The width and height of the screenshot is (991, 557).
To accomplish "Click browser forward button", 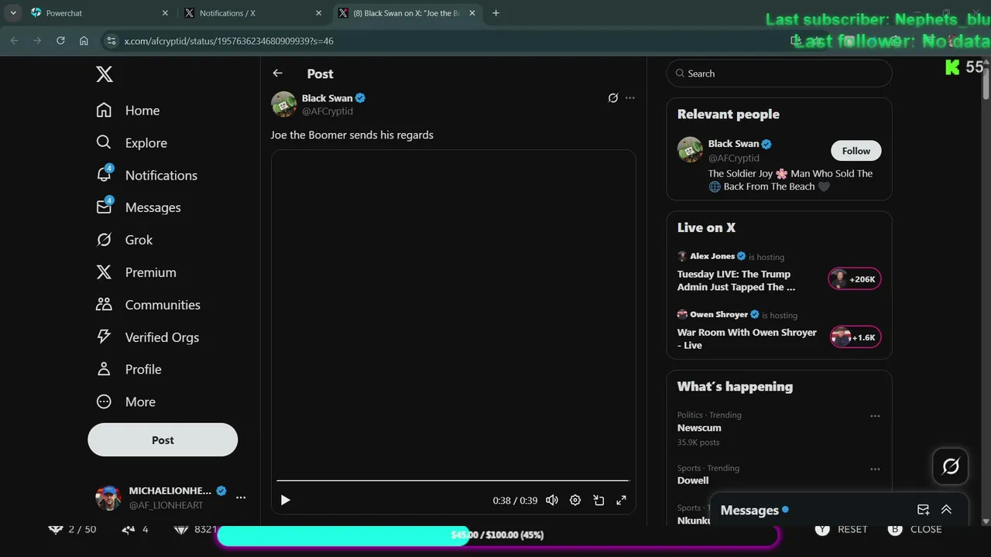I will point(37,41).
